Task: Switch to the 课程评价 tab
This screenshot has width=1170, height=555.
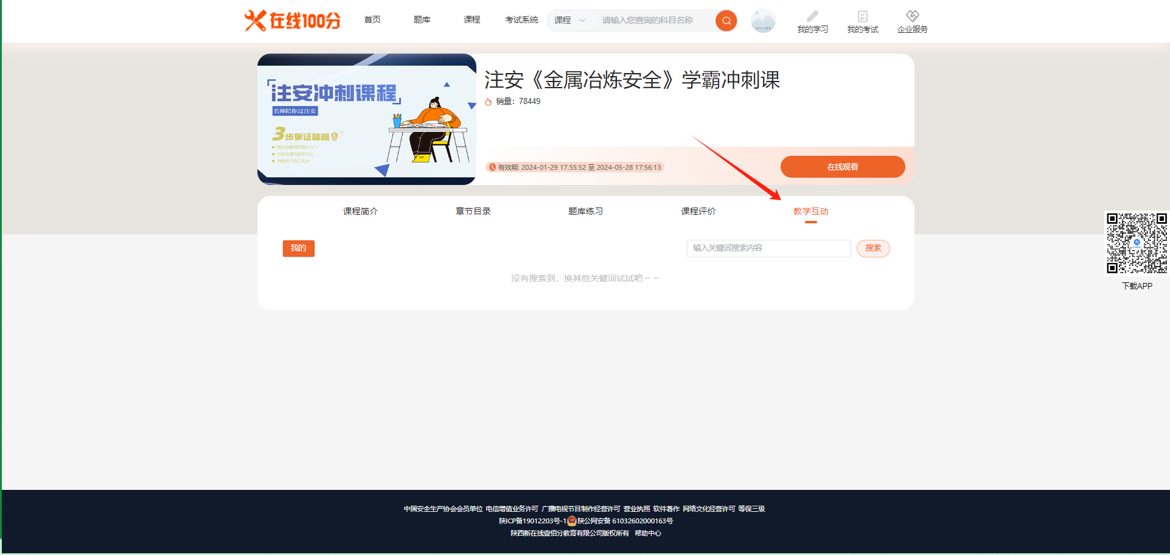Action: pyautogui.click(x=698, y=211)
